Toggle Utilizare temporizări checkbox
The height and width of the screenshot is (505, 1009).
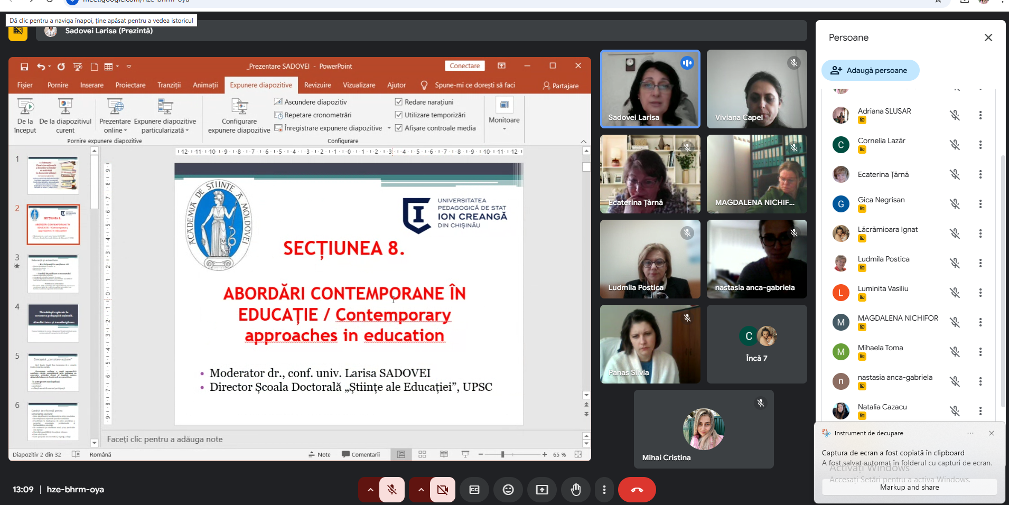(399, 115)
